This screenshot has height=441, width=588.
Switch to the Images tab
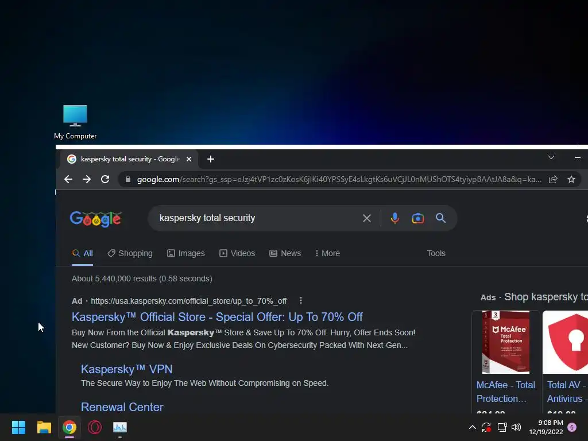(186, 253)
